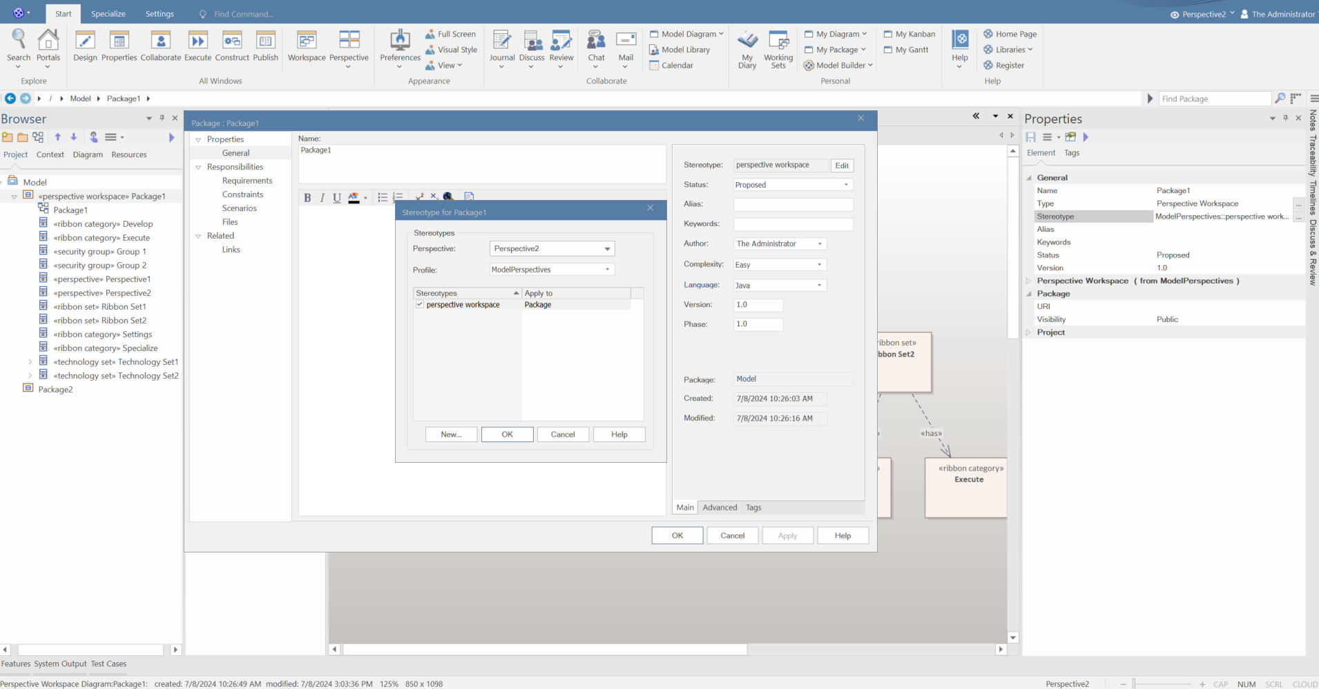Viewport: 1319px width, 689px height.
Task: Click Cancel in Package dialog bottom
Action: (733, 536)
